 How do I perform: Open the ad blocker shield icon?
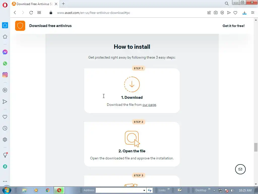(x=222, y=13)
